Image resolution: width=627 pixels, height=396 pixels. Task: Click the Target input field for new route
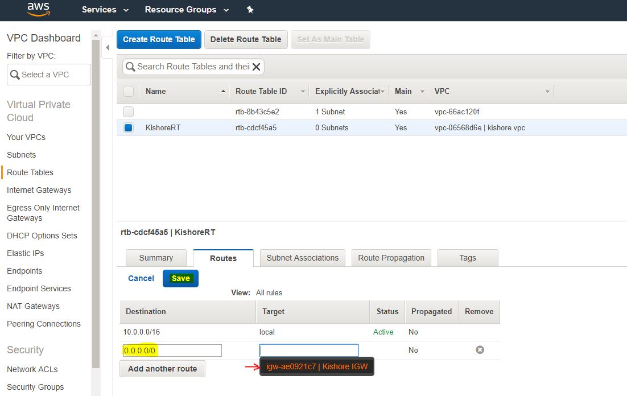tap(309, 350)
